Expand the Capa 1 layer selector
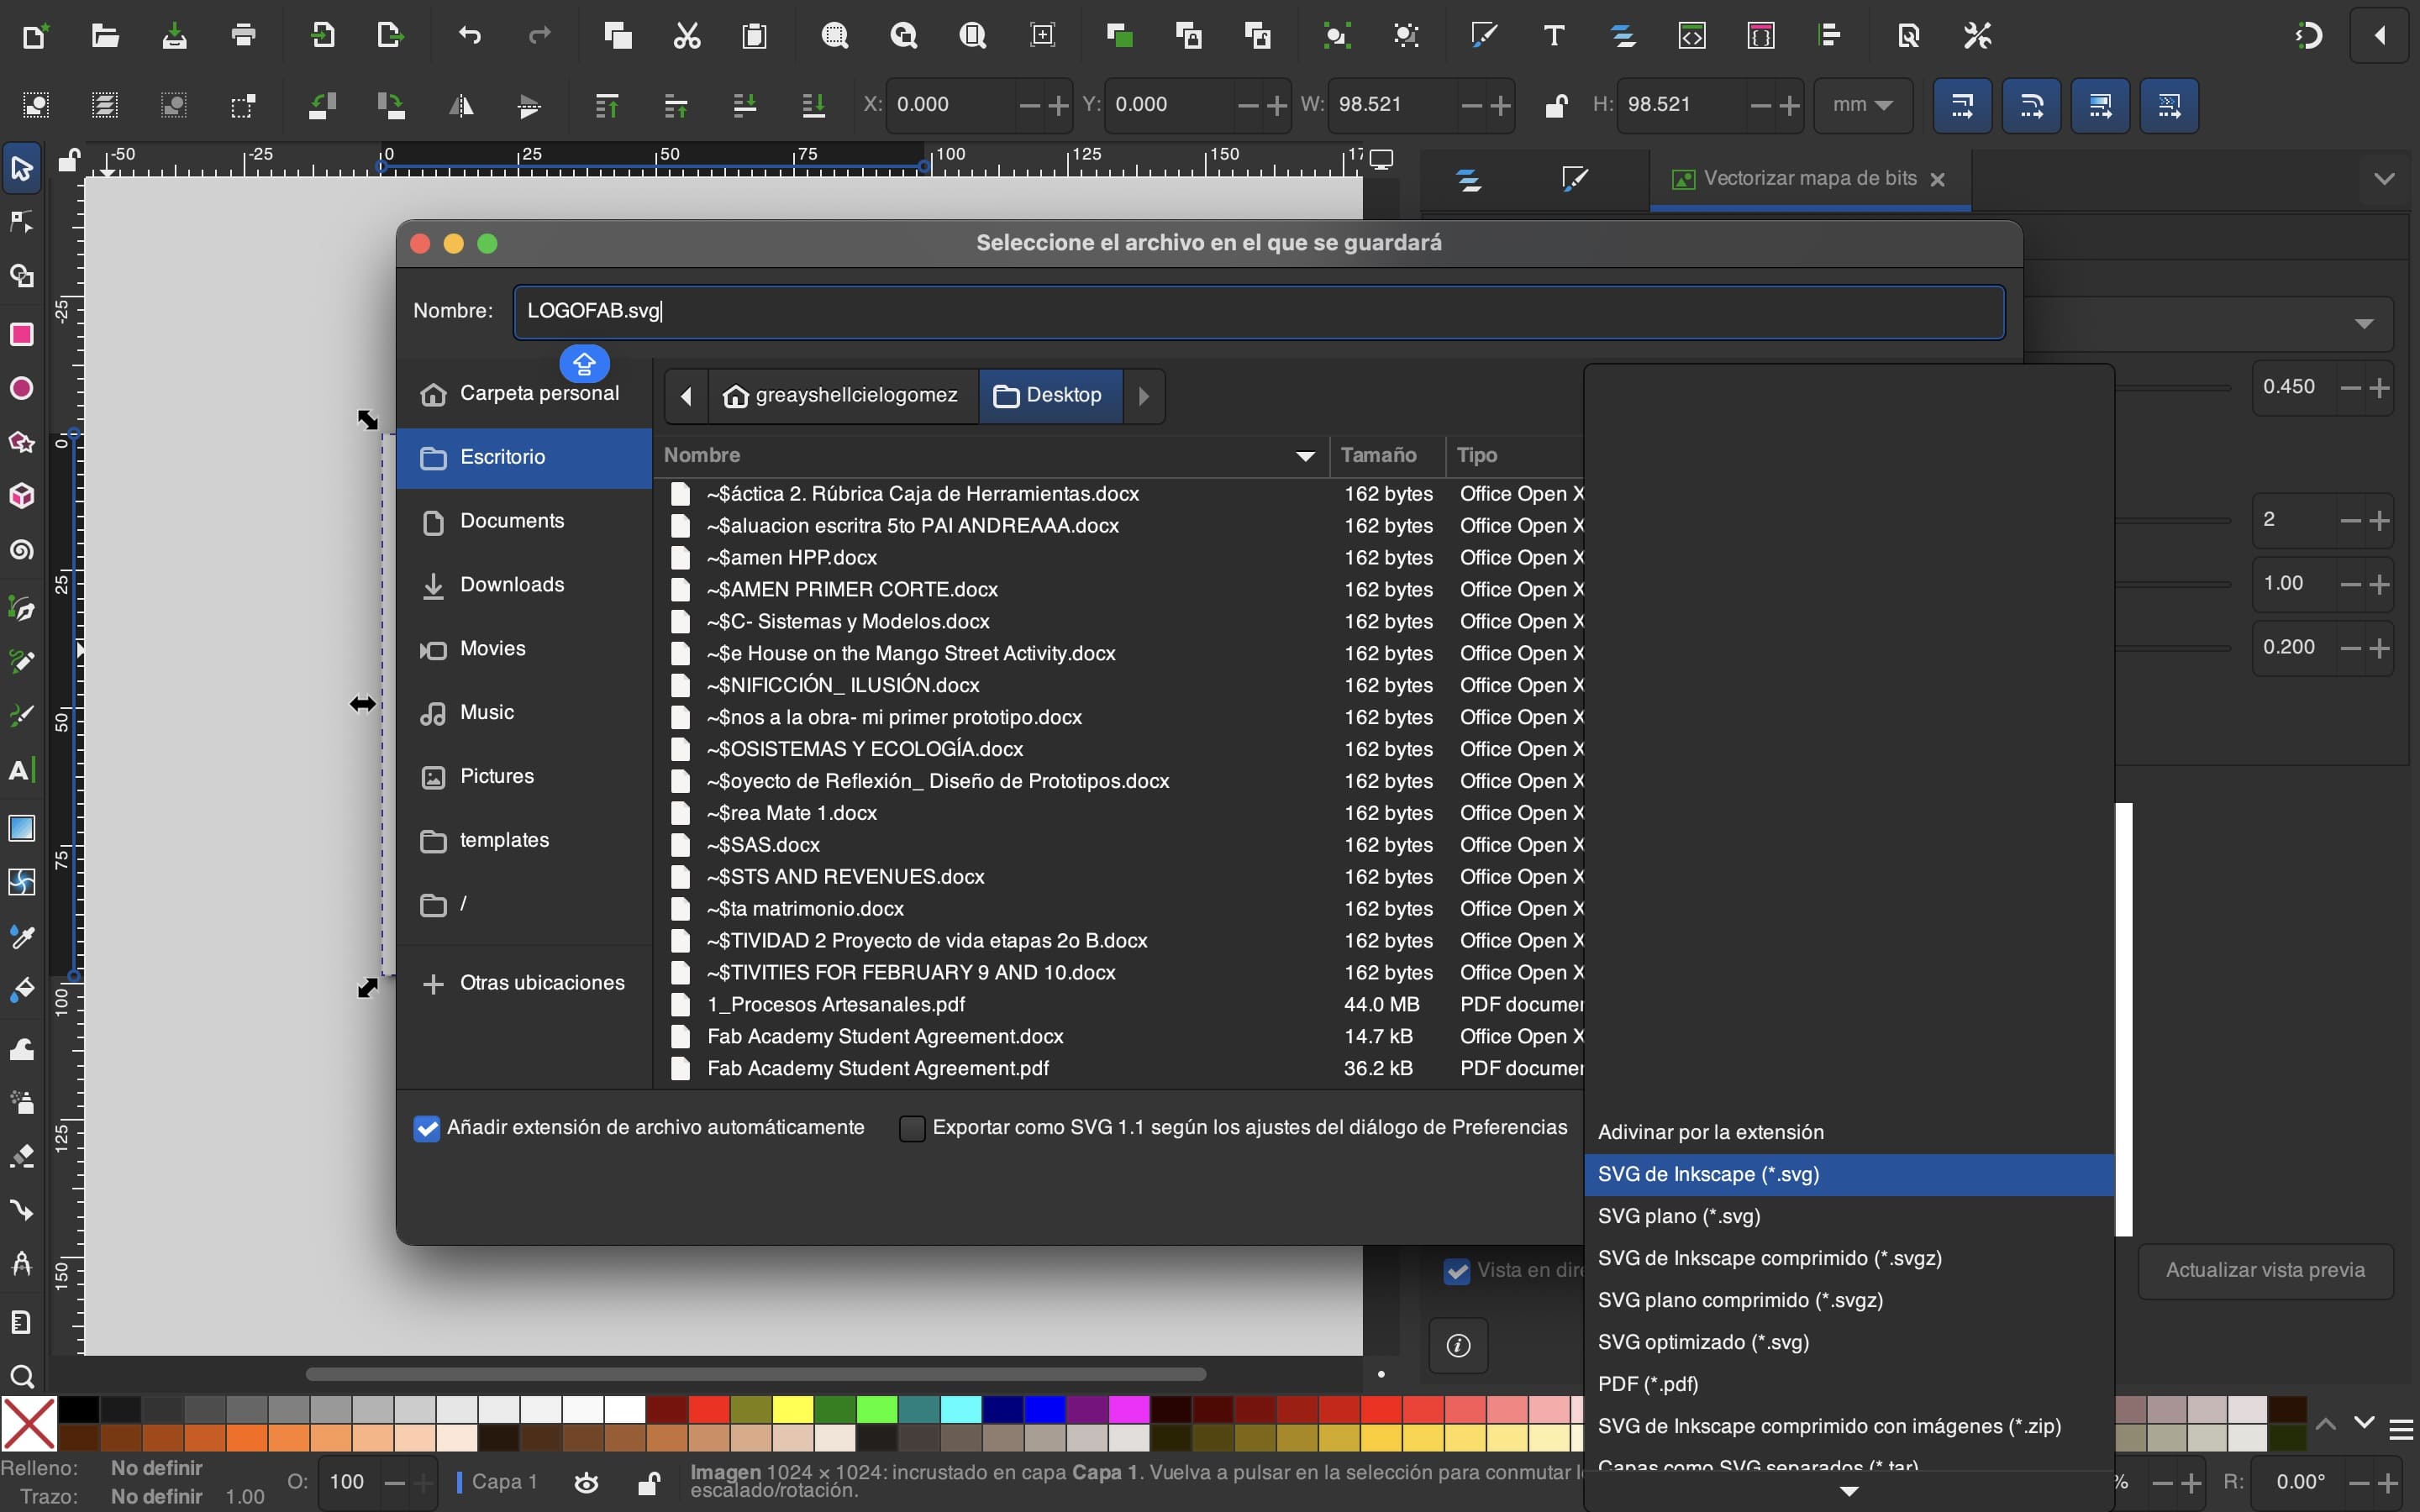This screenshot has width=2420, height=1512. pyautogui.click(x=504, y=1482)
